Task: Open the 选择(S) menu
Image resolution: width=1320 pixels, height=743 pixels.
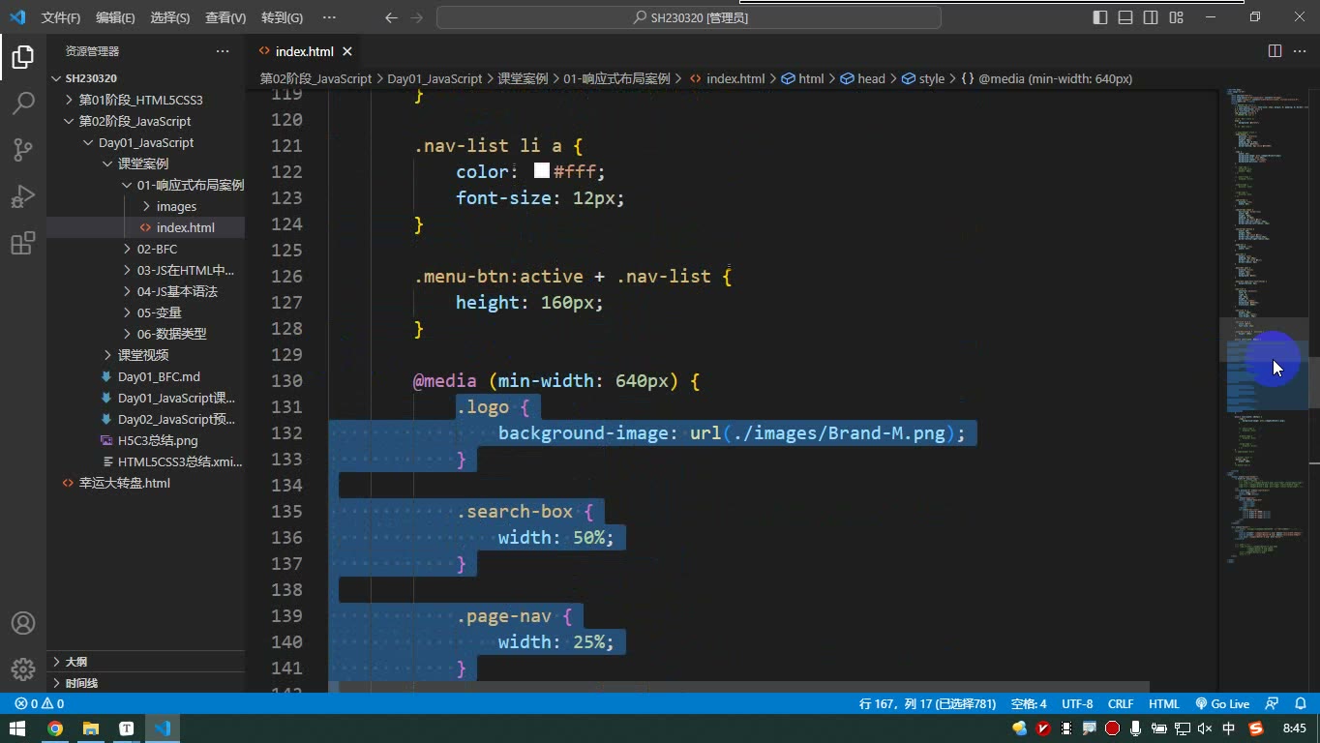Action: (170, 17)
